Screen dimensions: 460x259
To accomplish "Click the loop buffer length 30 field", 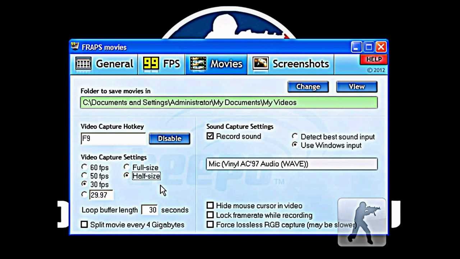I will click(x=150, y=210).
